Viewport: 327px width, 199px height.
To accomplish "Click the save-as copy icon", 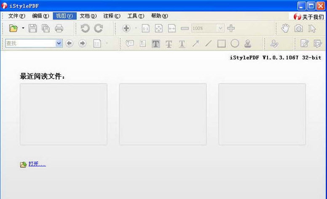I will 46,28.
